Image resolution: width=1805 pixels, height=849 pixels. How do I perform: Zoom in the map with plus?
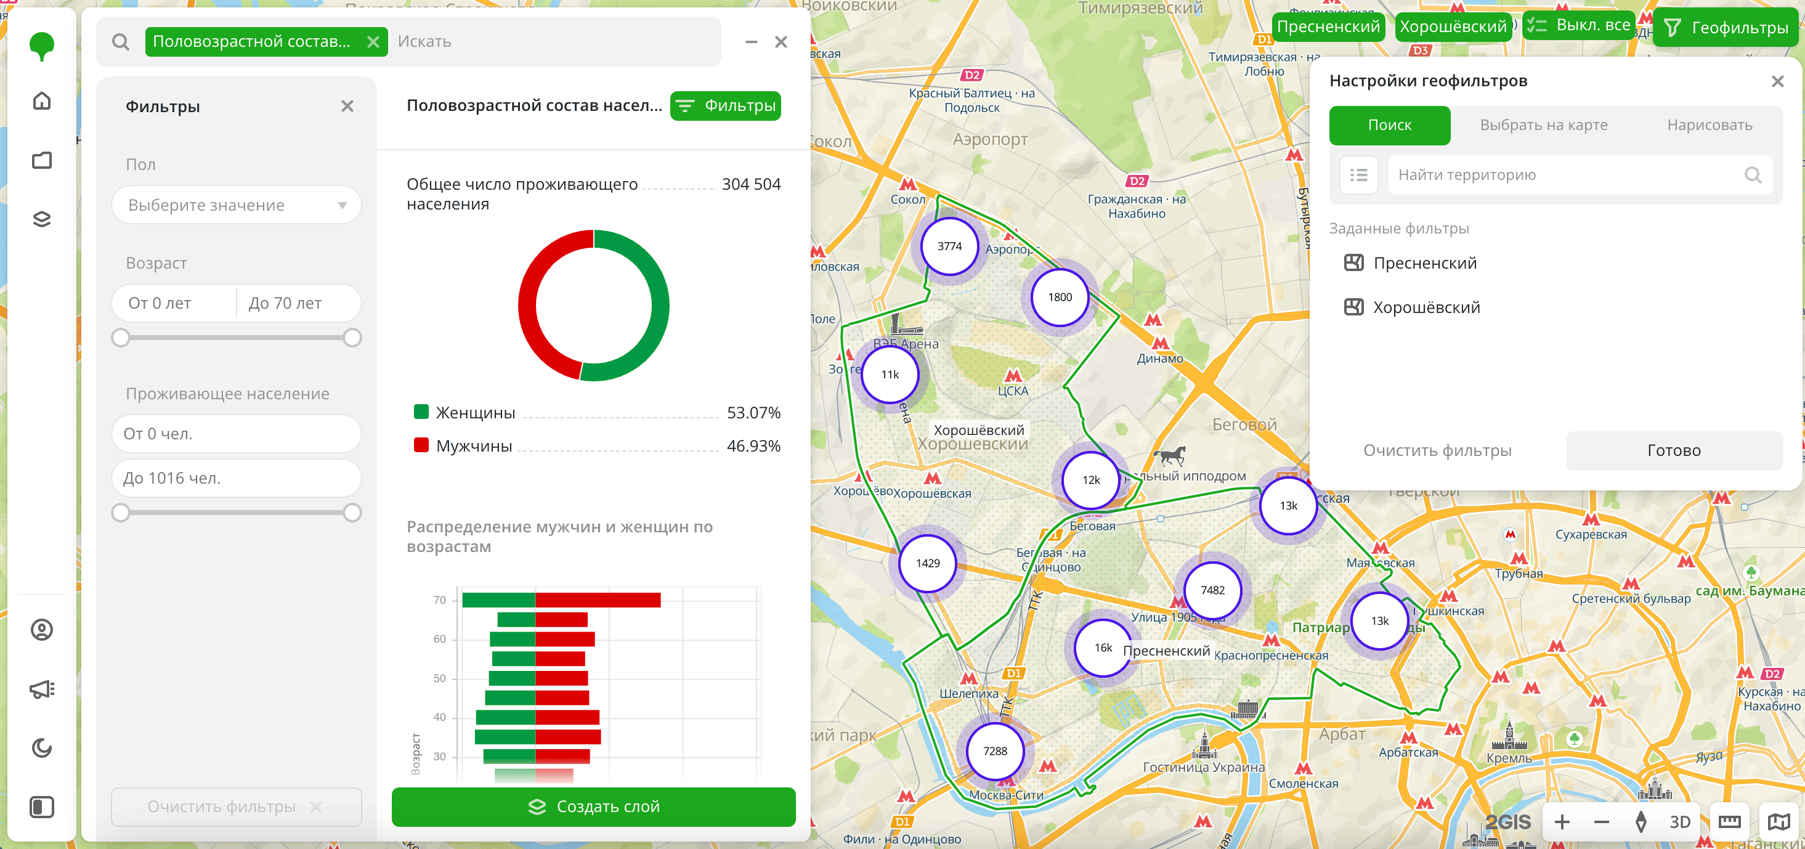[1562, 822]
